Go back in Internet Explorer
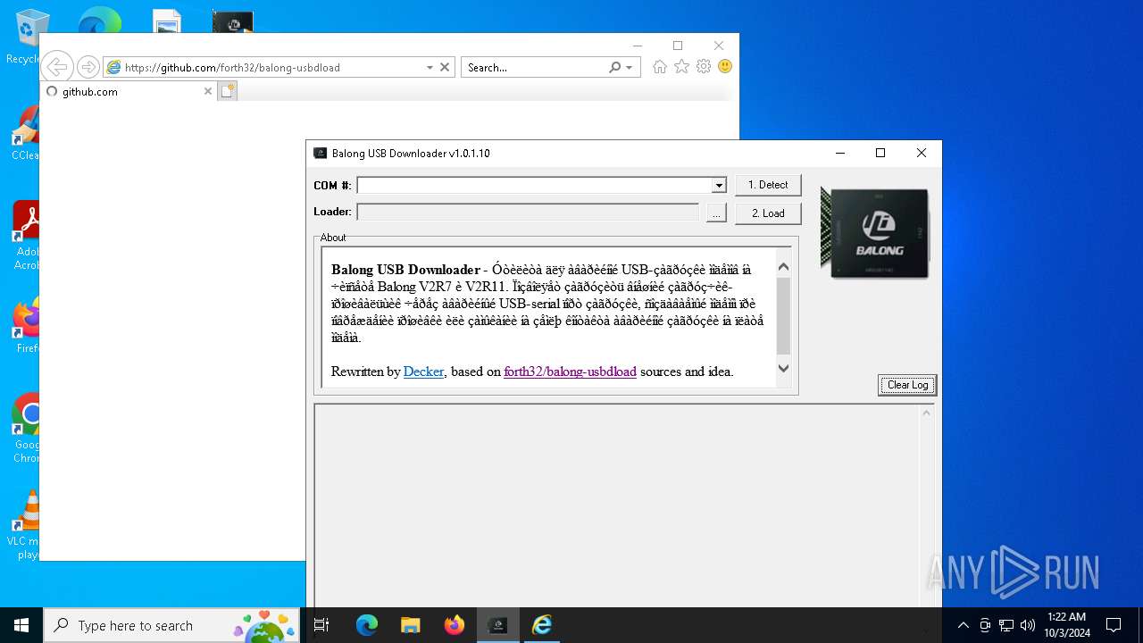Viewport: 1143px width, 643px height. coord(57,67)
